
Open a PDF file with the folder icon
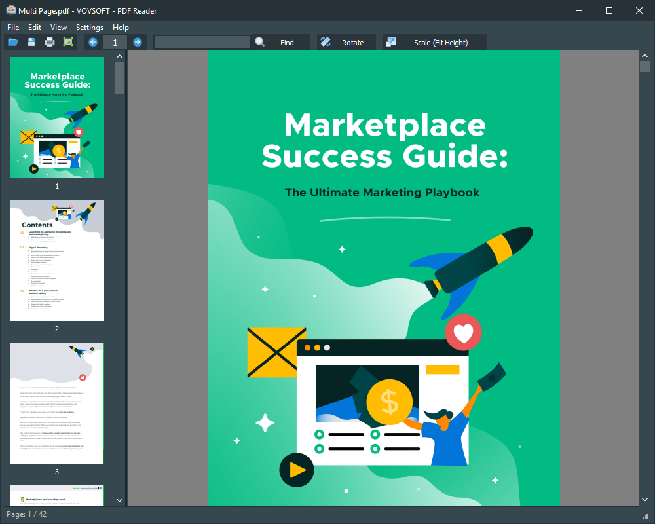(x=13, y=42)
